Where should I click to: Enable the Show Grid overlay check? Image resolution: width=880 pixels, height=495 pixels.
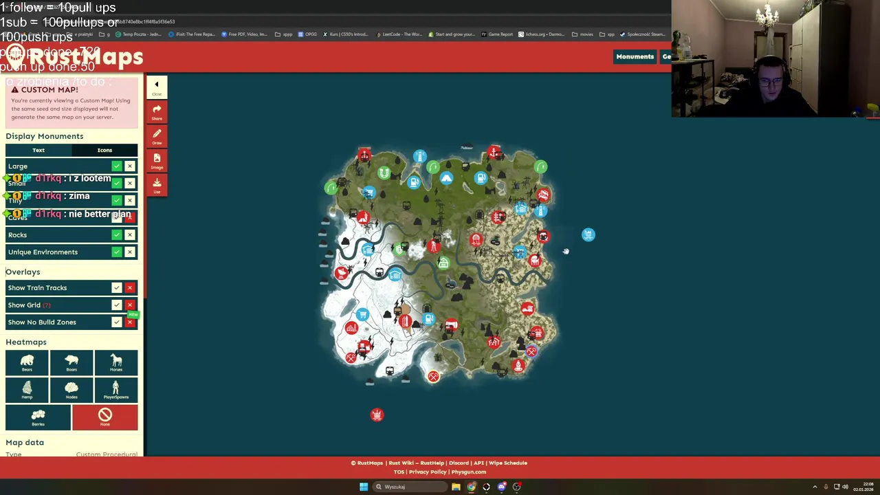click(117, 305)
